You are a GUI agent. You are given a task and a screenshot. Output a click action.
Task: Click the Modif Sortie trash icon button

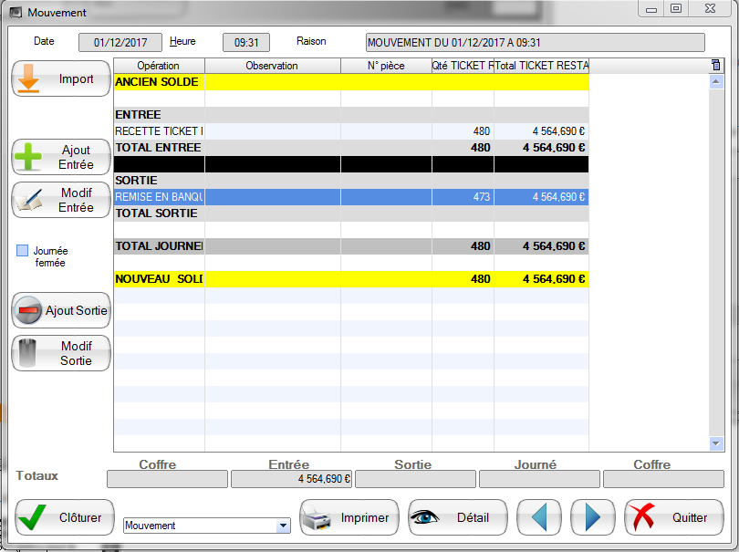click(60, 353)
